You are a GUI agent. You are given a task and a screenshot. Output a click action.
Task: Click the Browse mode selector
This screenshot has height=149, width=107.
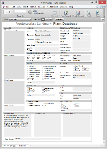22,146
